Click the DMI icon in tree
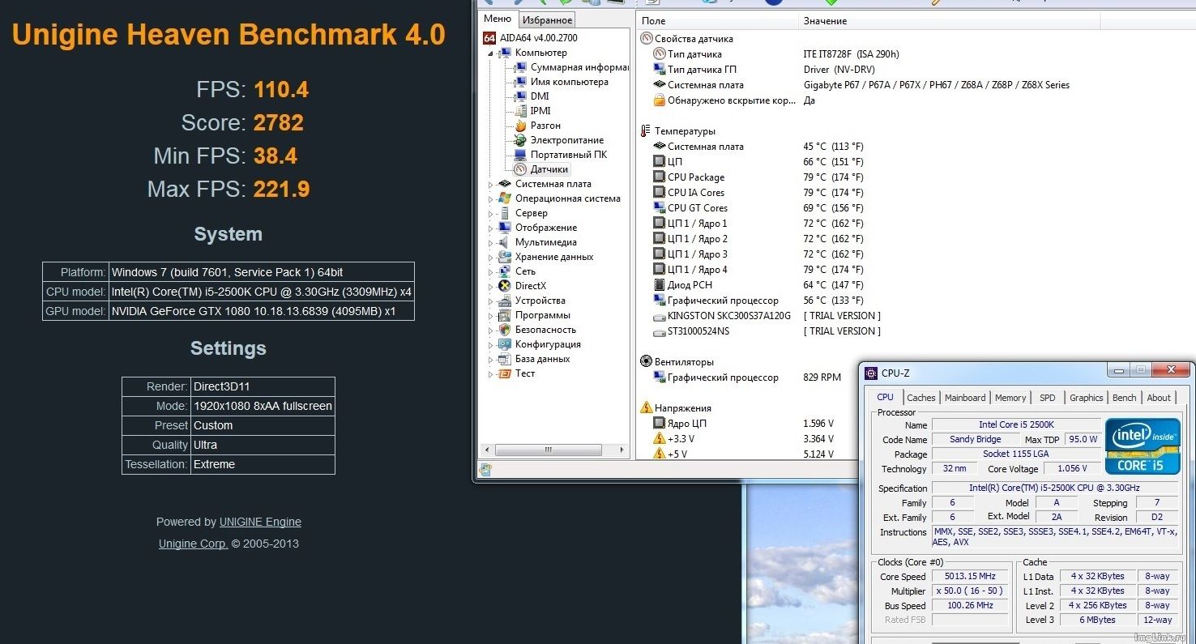Screen dimensions: 1196x644 (x=521, y=96)
